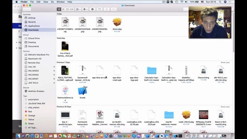
Task: Select the node-v16.5.0.pkg file
Action: pyautogui.click(x=186, y=115)
